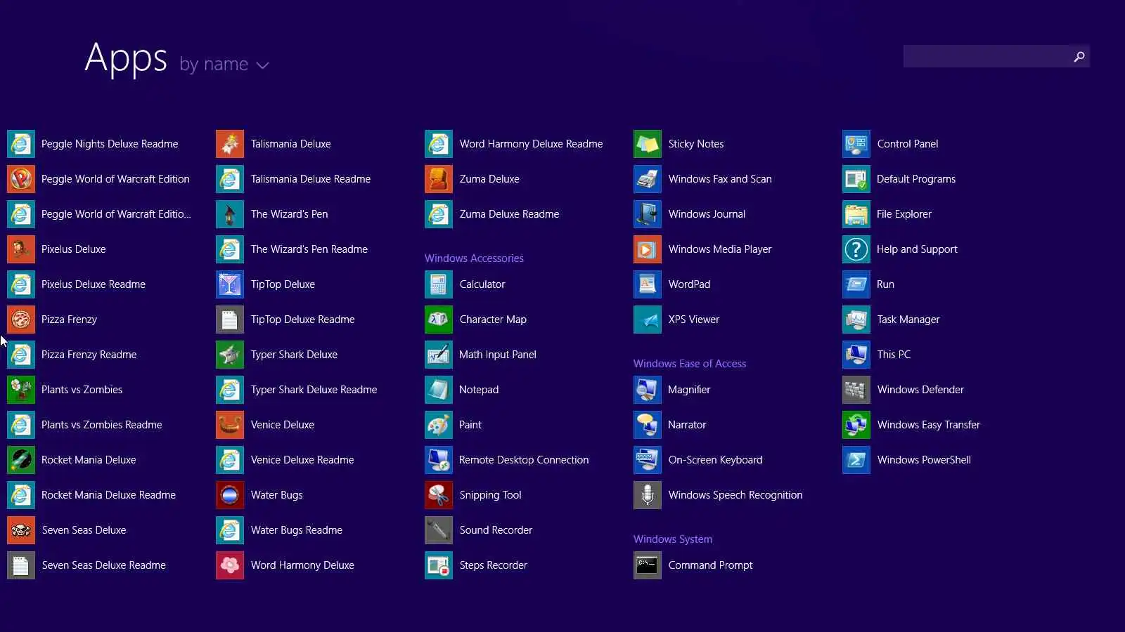Open the Paint palette icon
The height and width of the screenshot is (632, 1125).
click(439, 425)
